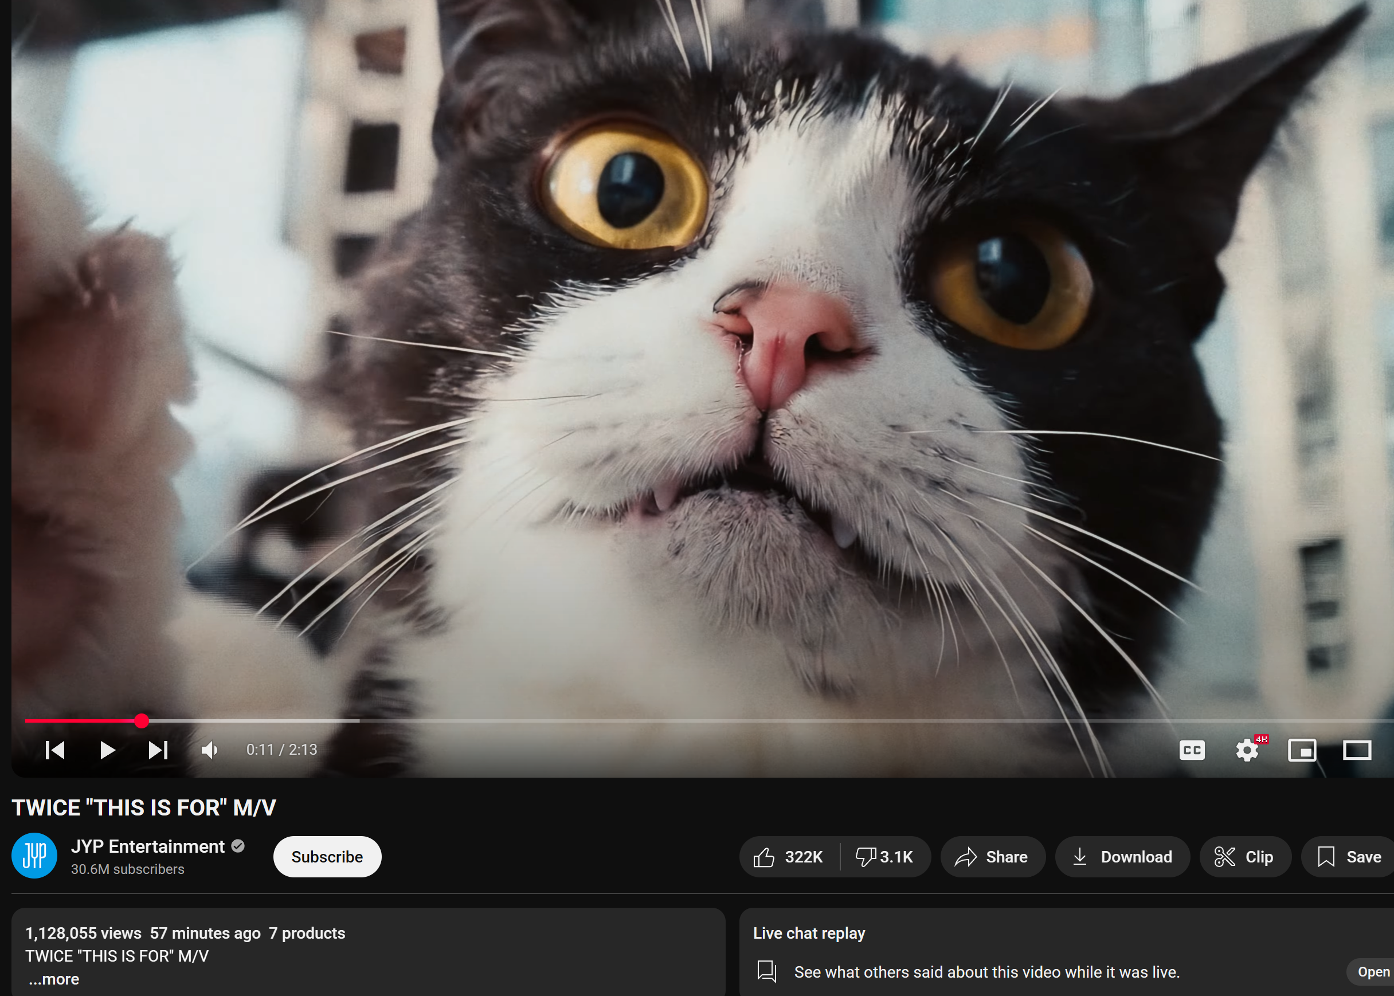This screenshot has width=1394, height=996.
Task: Open JYP Entertainment channel name link
Action: (x=148, y=846)
